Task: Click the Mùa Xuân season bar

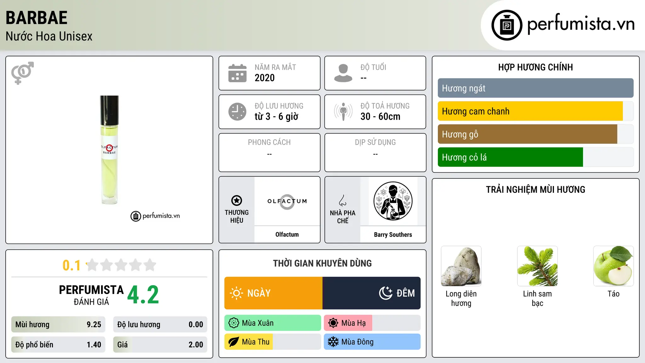Action: (x=273, y=323)
